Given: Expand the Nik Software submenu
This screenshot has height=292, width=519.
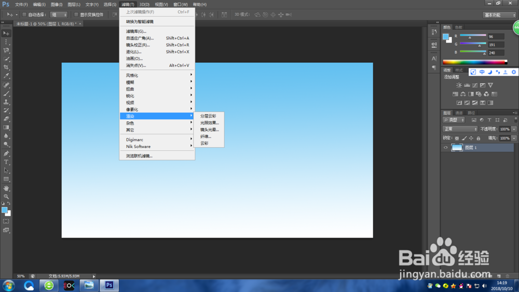Looking at the screenshot, I should [x=157, y=146].
